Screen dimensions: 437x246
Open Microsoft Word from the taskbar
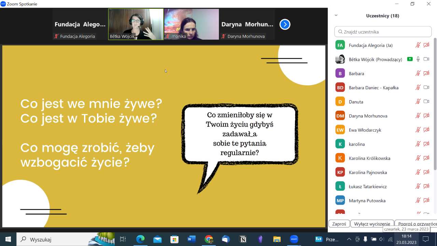tap(192, 239)
